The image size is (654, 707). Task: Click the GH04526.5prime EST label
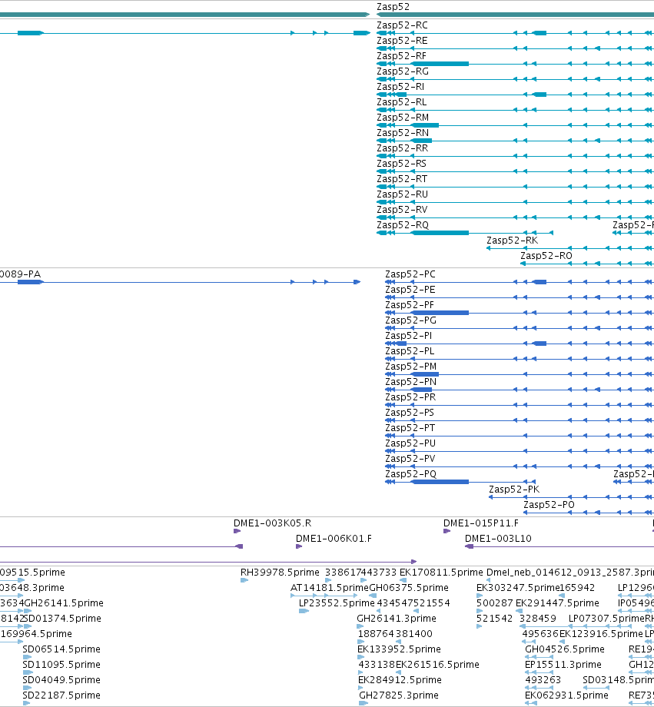tap(565, 649)
